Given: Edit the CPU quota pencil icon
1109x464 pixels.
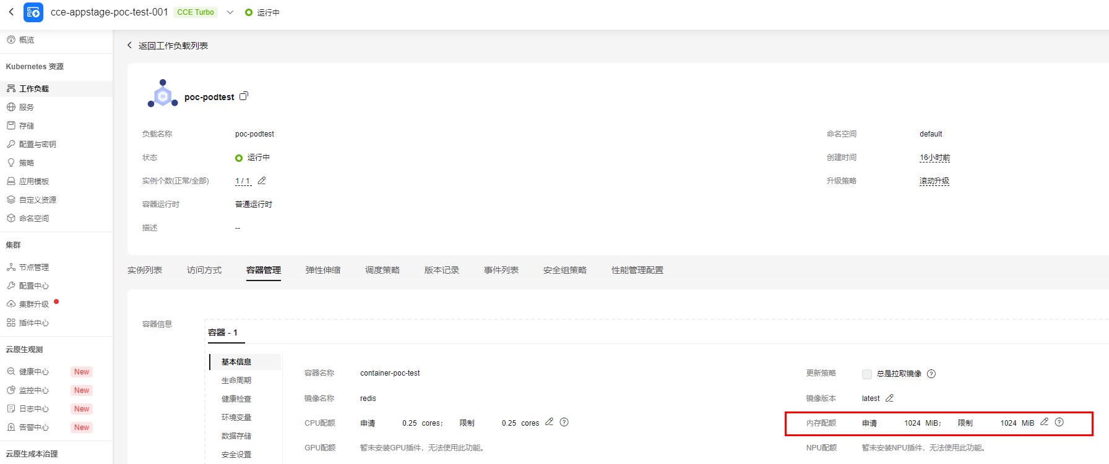Looking at the screenshot, I should tap(549, 422).
